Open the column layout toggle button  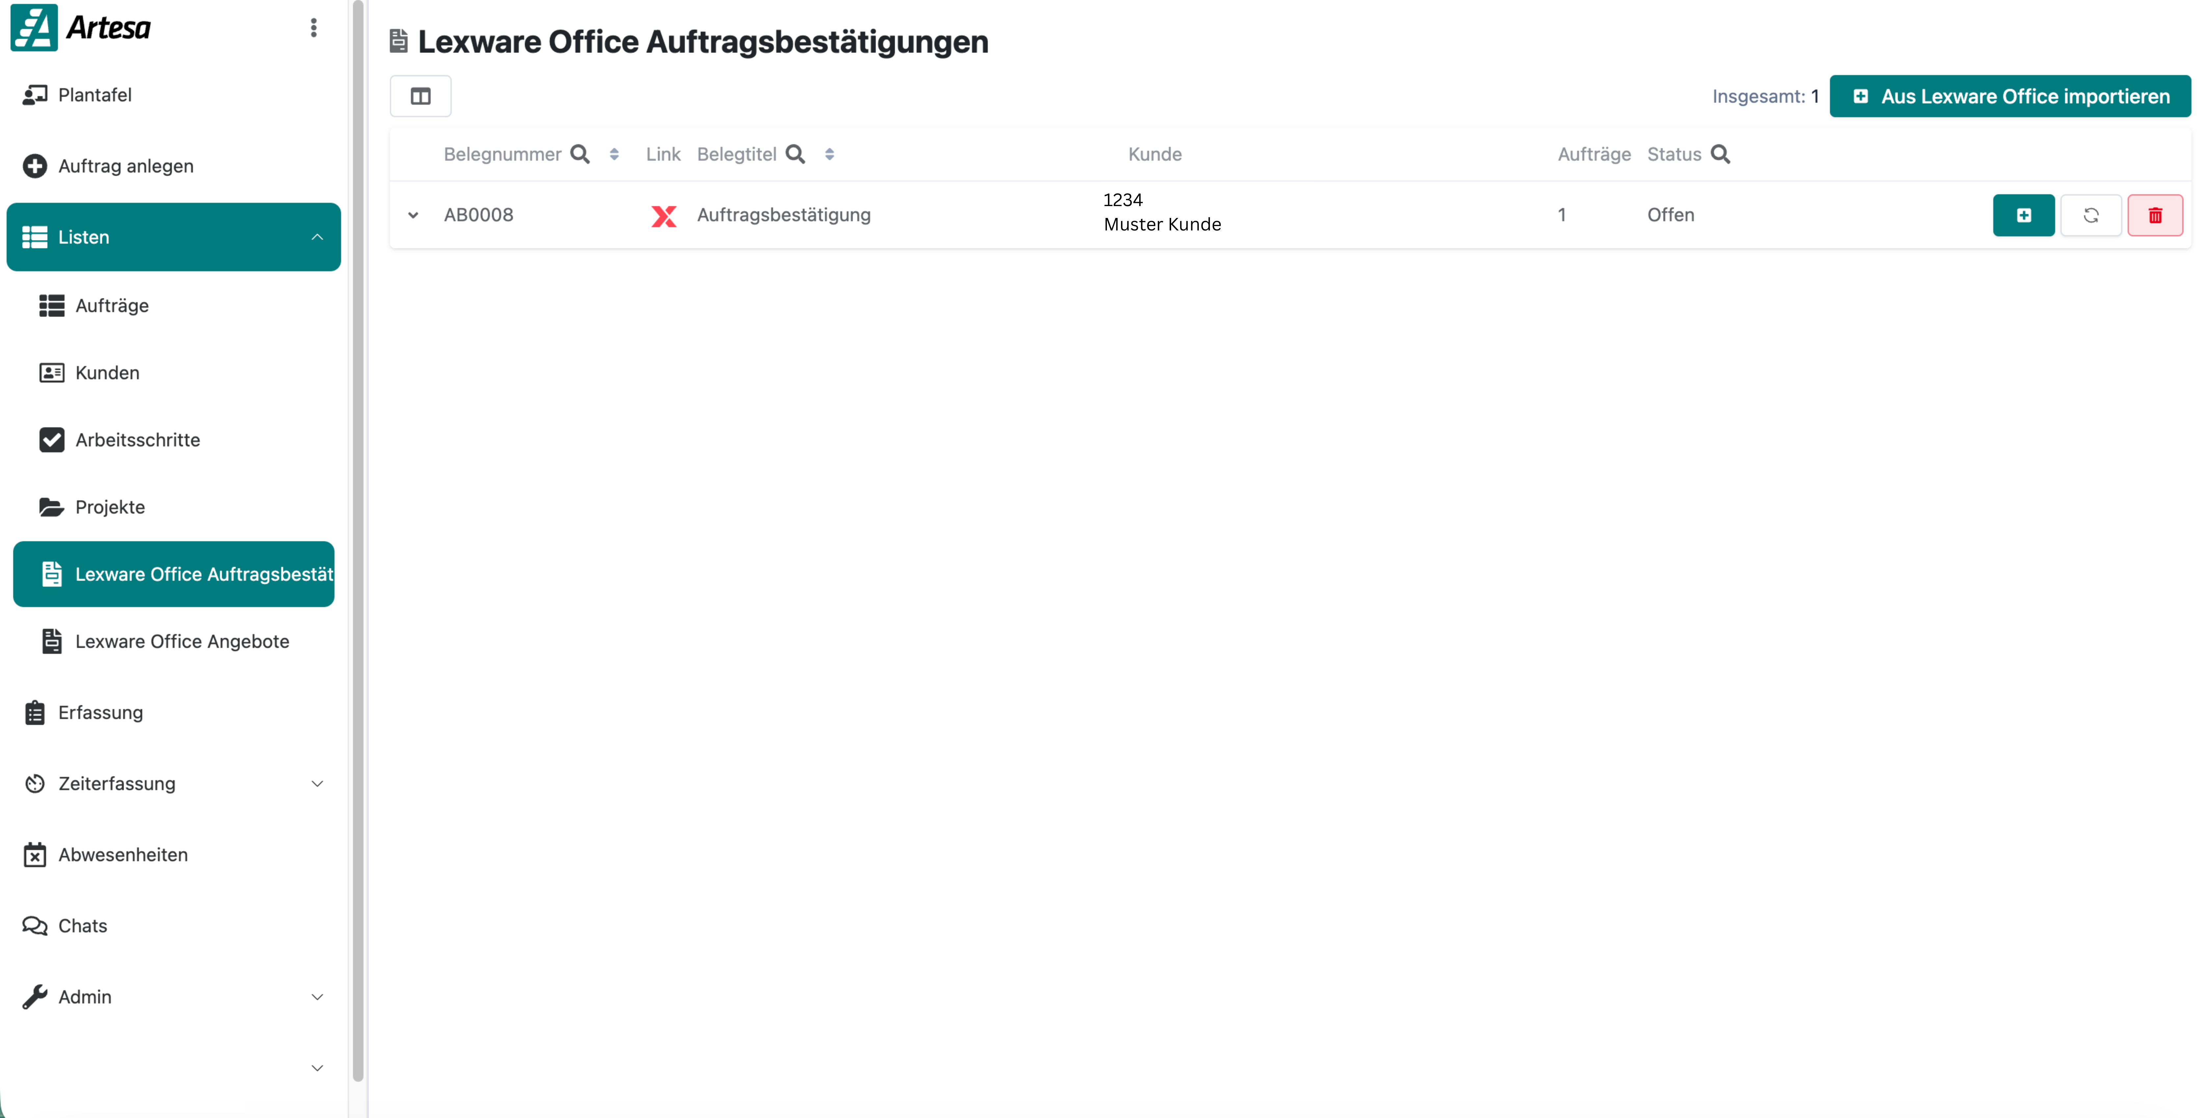420,96
